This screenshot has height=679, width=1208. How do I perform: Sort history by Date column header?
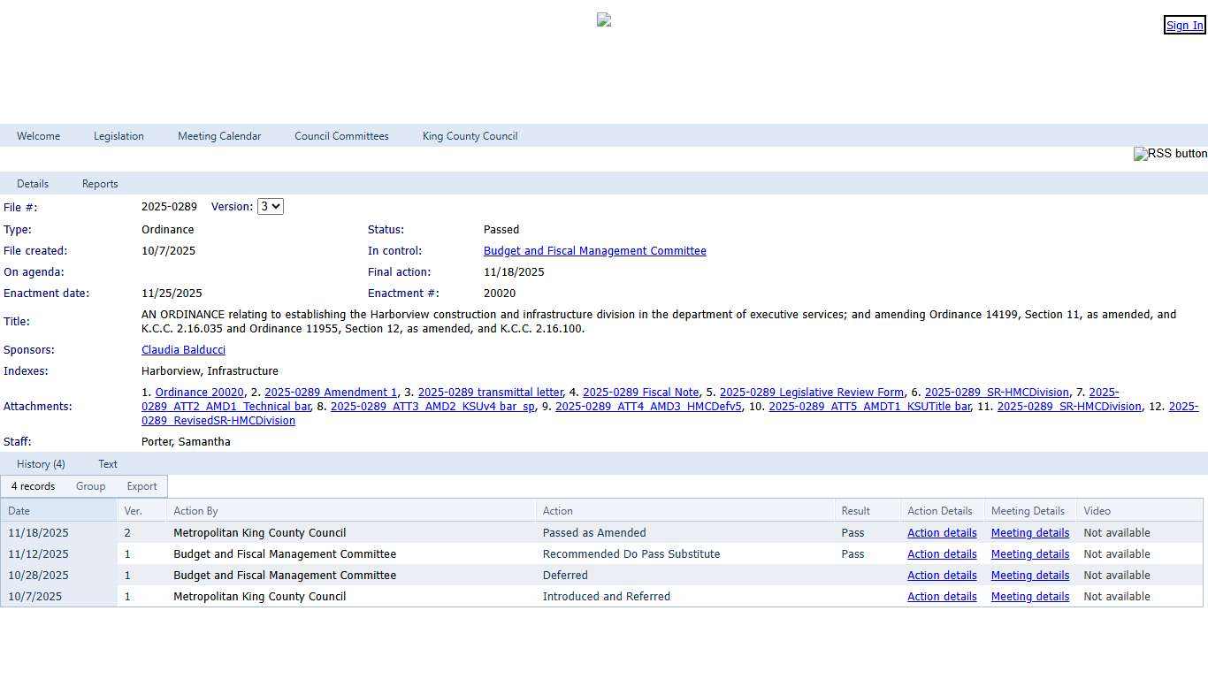click(19, 511)
